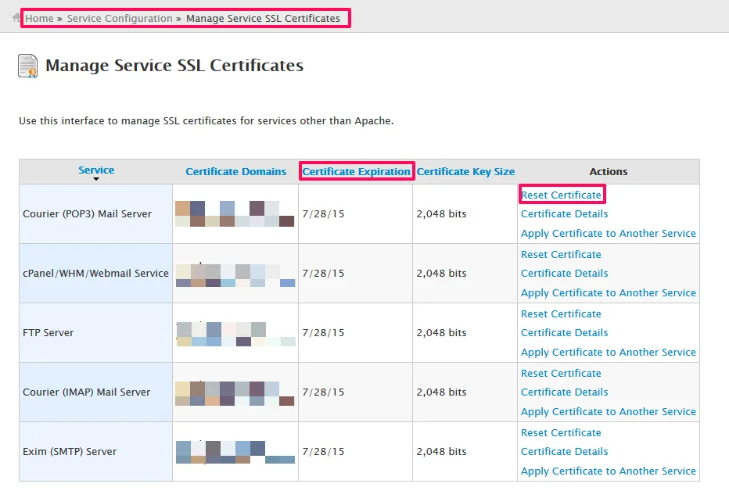This screenshot has height=498, width=729.
Task: Show Certificate Details for FTP Server
Action: coord(565,332)
